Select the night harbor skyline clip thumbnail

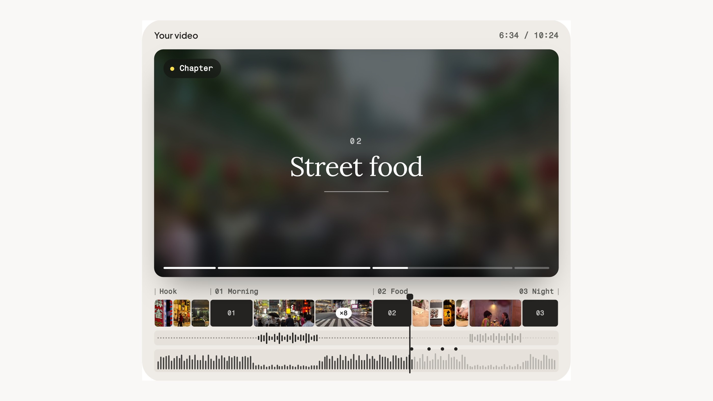200,313
